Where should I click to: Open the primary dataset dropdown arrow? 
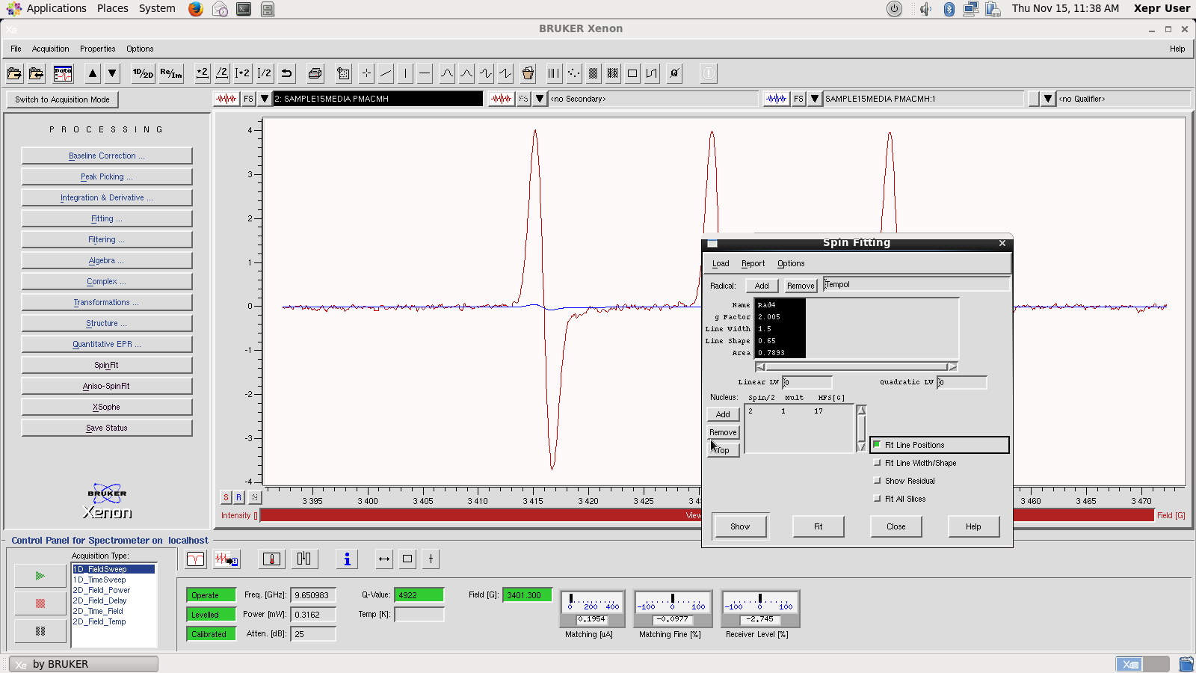(265, 99)
